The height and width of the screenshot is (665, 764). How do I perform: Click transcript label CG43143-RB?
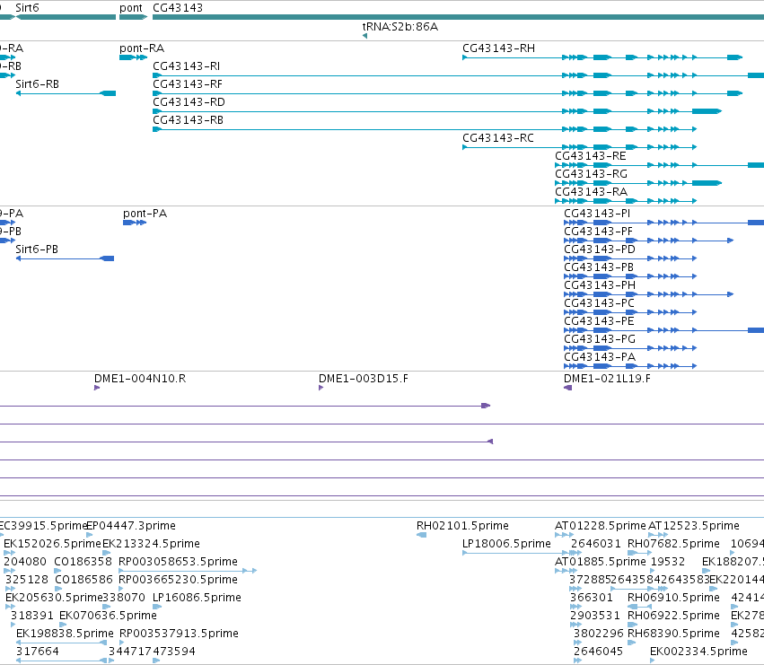188,120
